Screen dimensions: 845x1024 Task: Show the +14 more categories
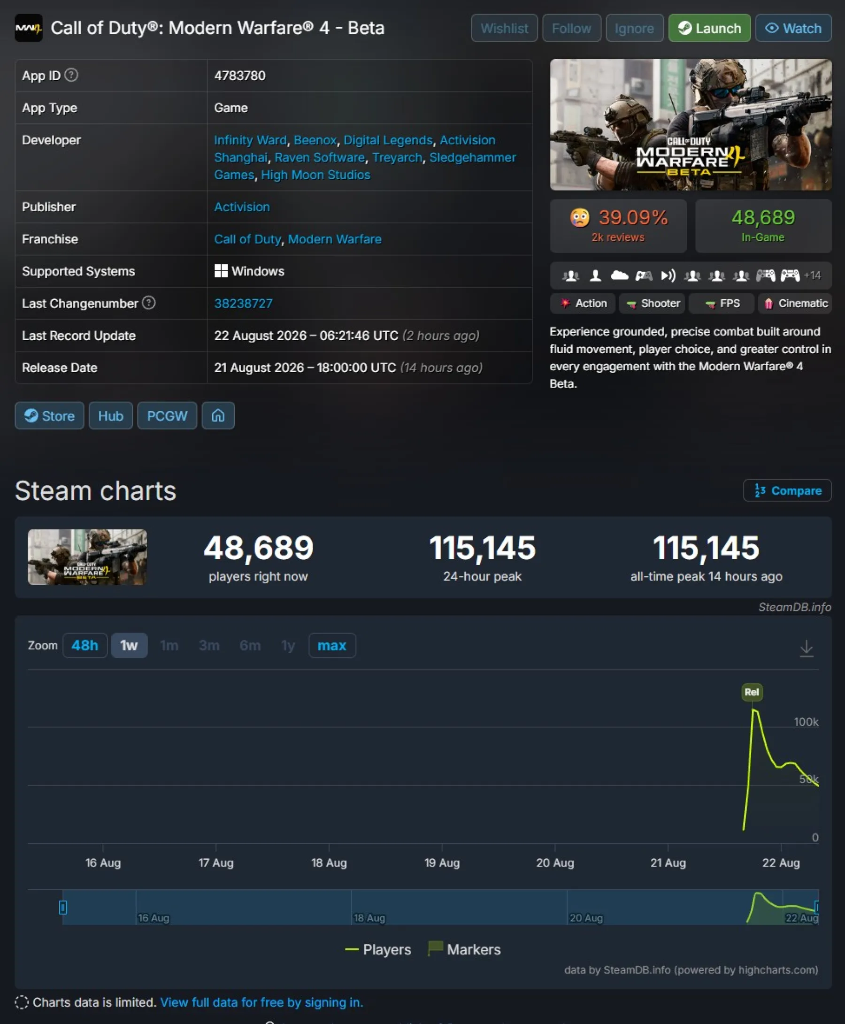click(x=813, y=276)
